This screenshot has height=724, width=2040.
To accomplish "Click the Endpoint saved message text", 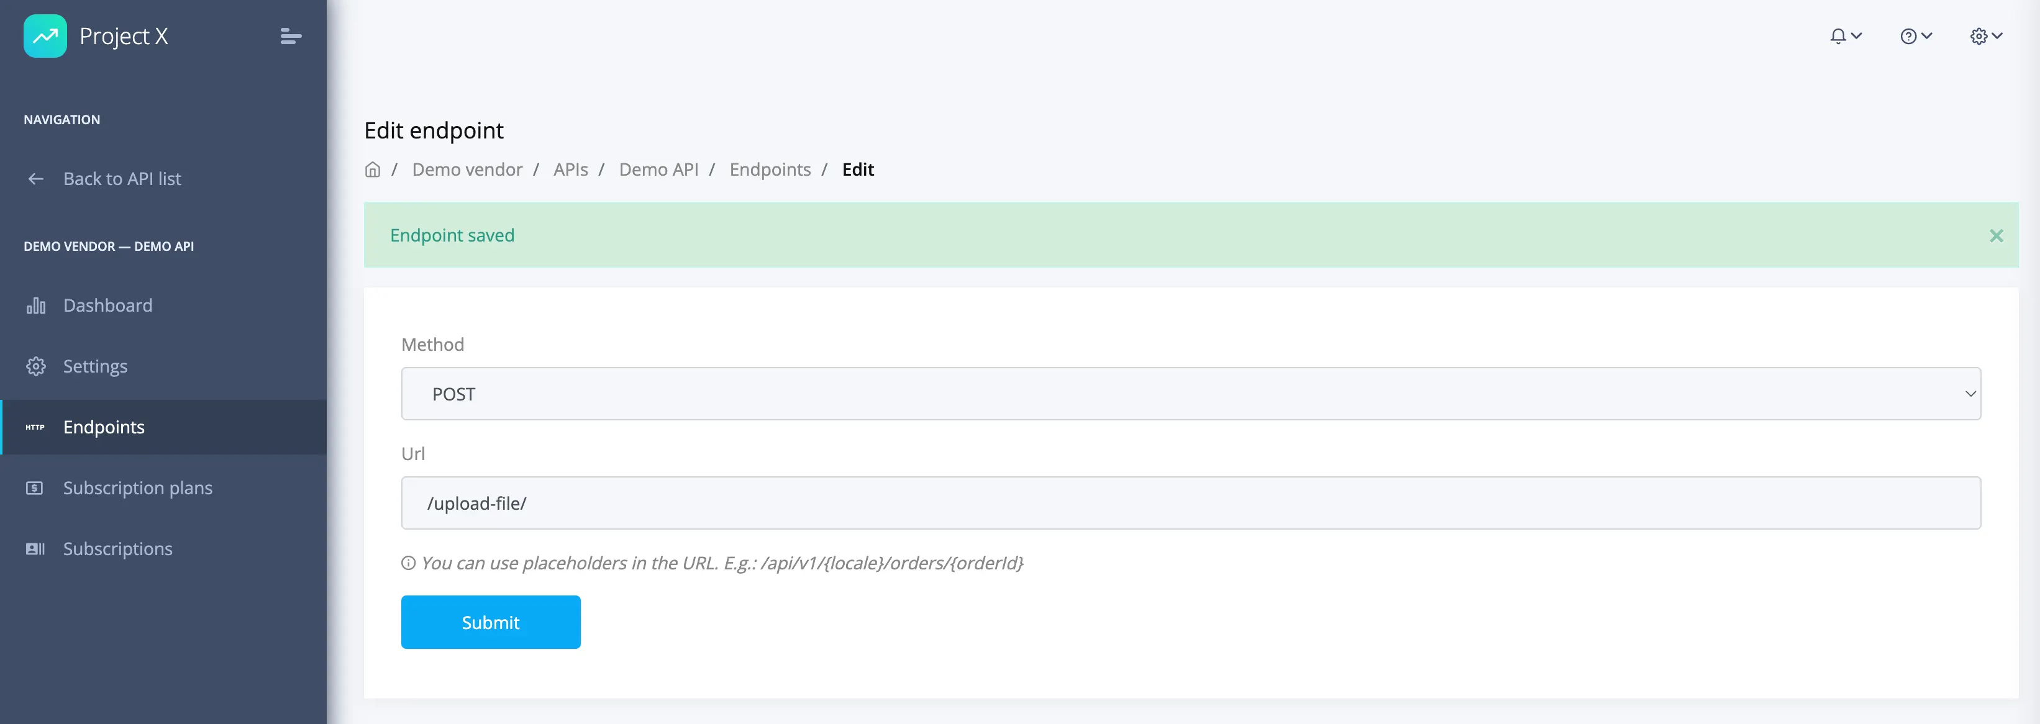I will 452,236.
